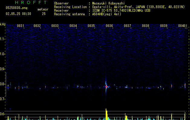Click the 'meteor' count label
The width and height of the screenshot is (190, 120).
[x=43, y=9]
